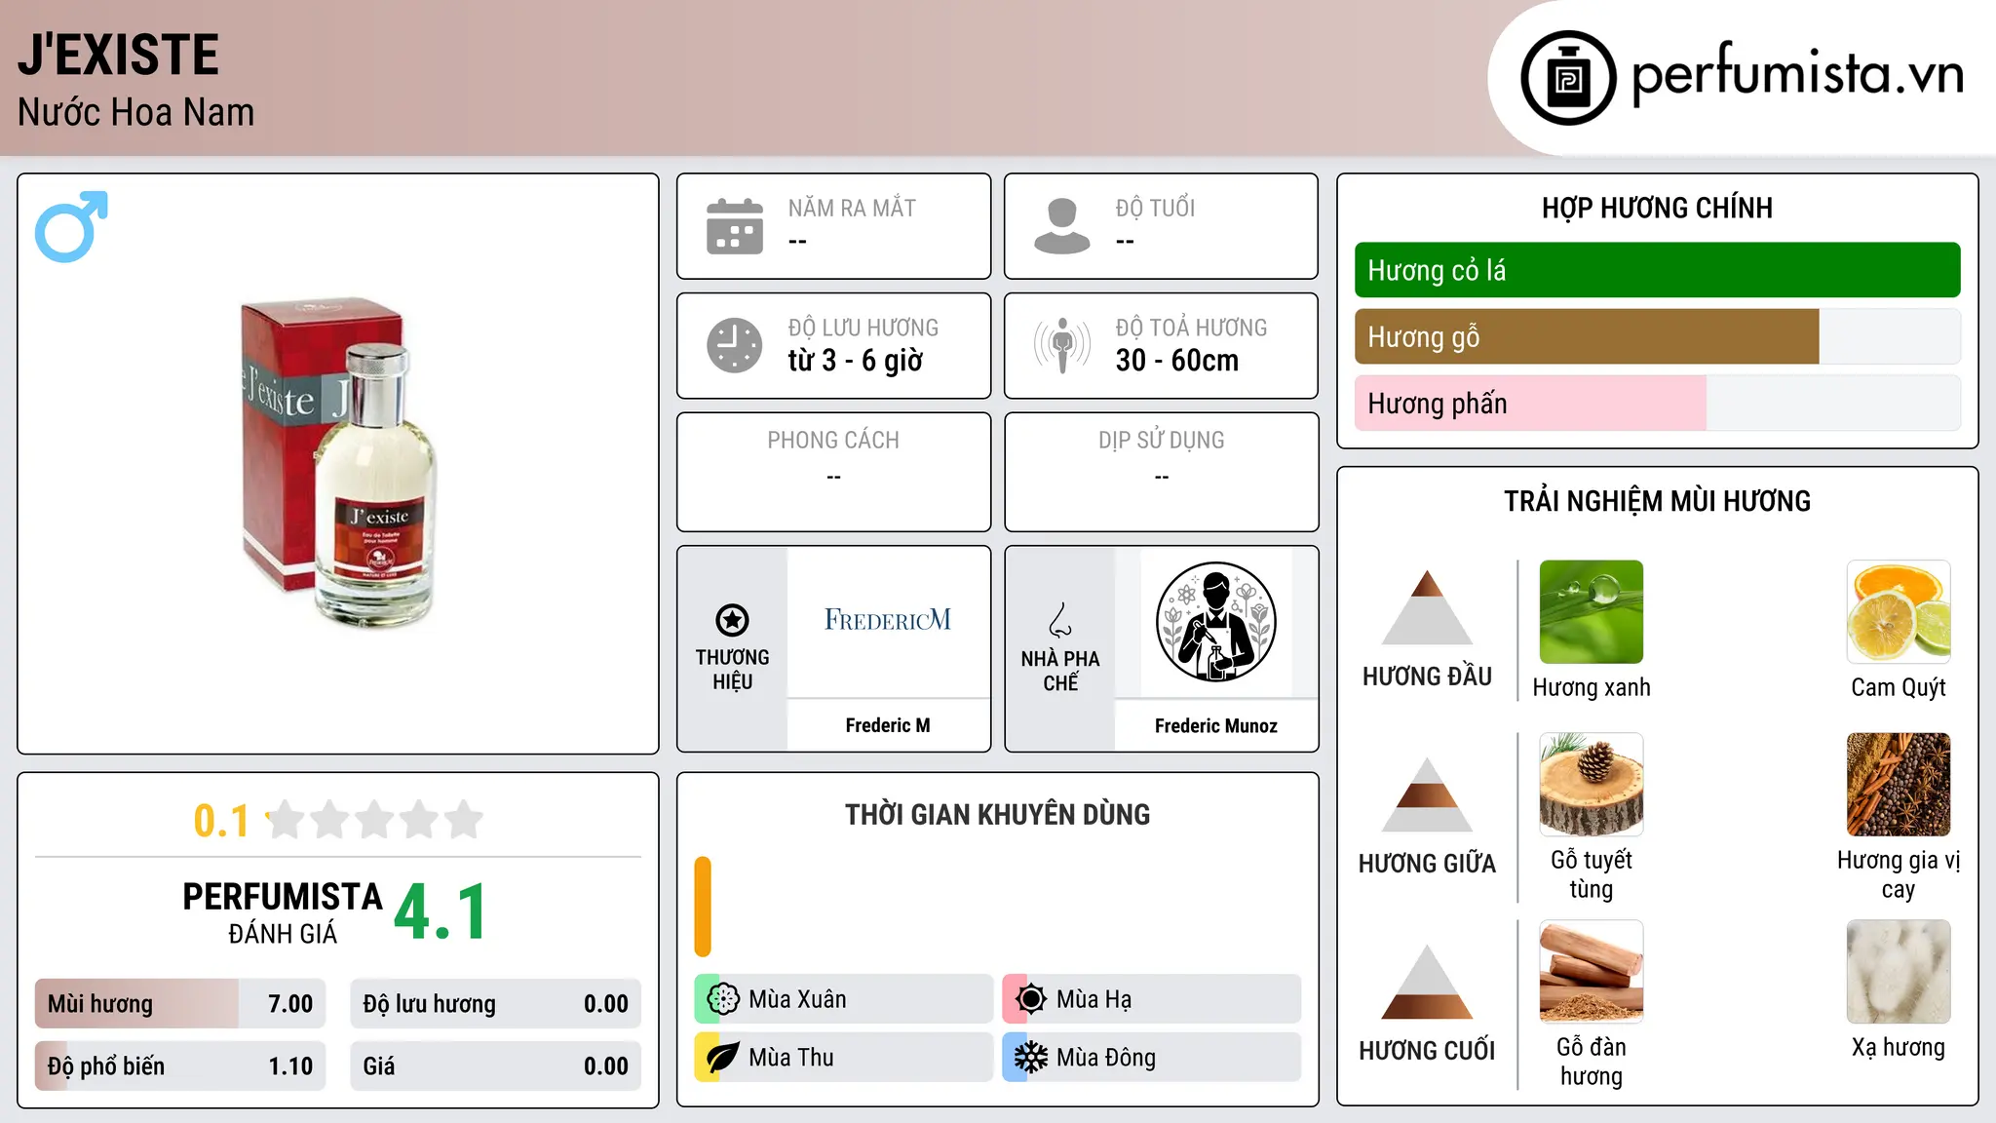Click the 'từ 3 - 6 giờ' longevity value
This screenshot has width=1996, height=1123.
856,361
